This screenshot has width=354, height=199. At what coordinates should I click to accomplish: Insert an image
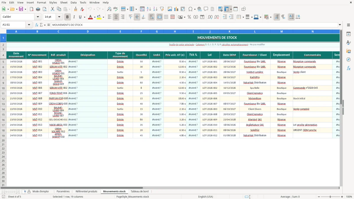click(x=170, y=9)
